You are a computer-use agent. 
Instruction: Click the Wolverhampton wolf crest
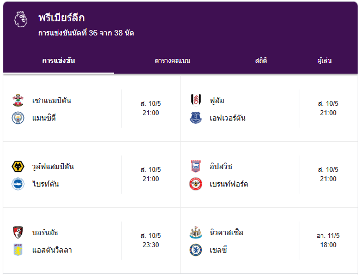coord(18,166)
